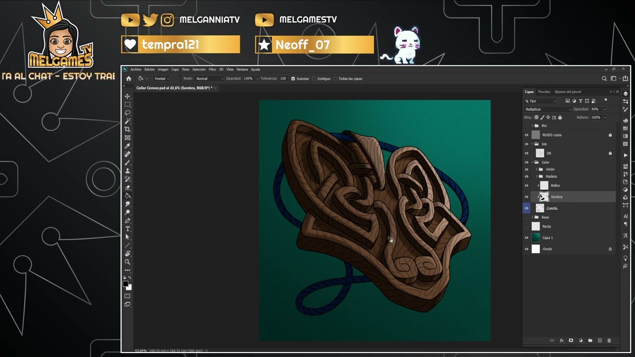635x357 pixels.
Task: Collapse the Color layer group
Action: coord(532,162)
